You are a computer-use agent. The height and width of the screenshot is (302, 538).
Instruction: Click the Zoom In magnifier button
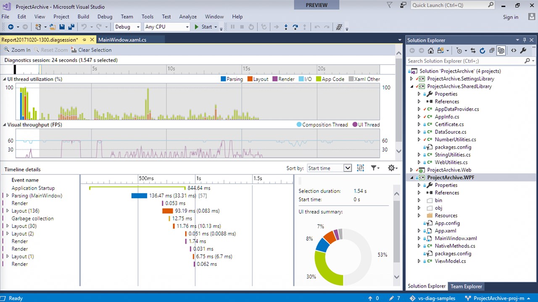pyautogui.click(x=17, y=50)
